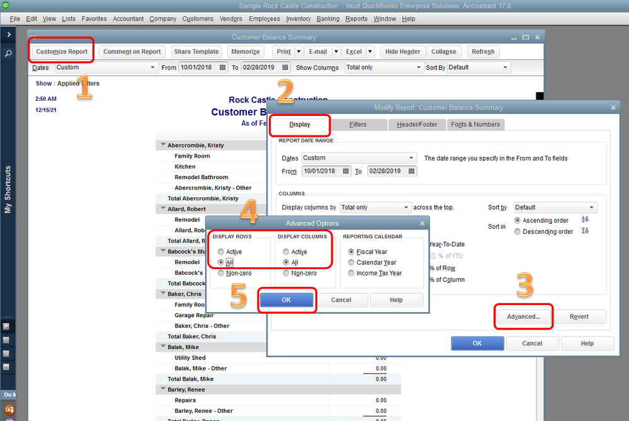Open the open windows icon in sidebar
629x421 pixels.
pyautogui.click(x=6, y=367)
